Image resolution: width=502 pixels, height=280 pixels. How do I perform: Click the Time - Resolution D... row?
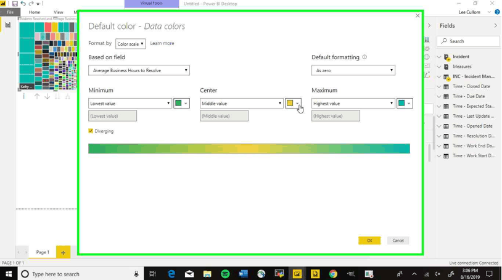pyautogui.click(x=467, y=136)
